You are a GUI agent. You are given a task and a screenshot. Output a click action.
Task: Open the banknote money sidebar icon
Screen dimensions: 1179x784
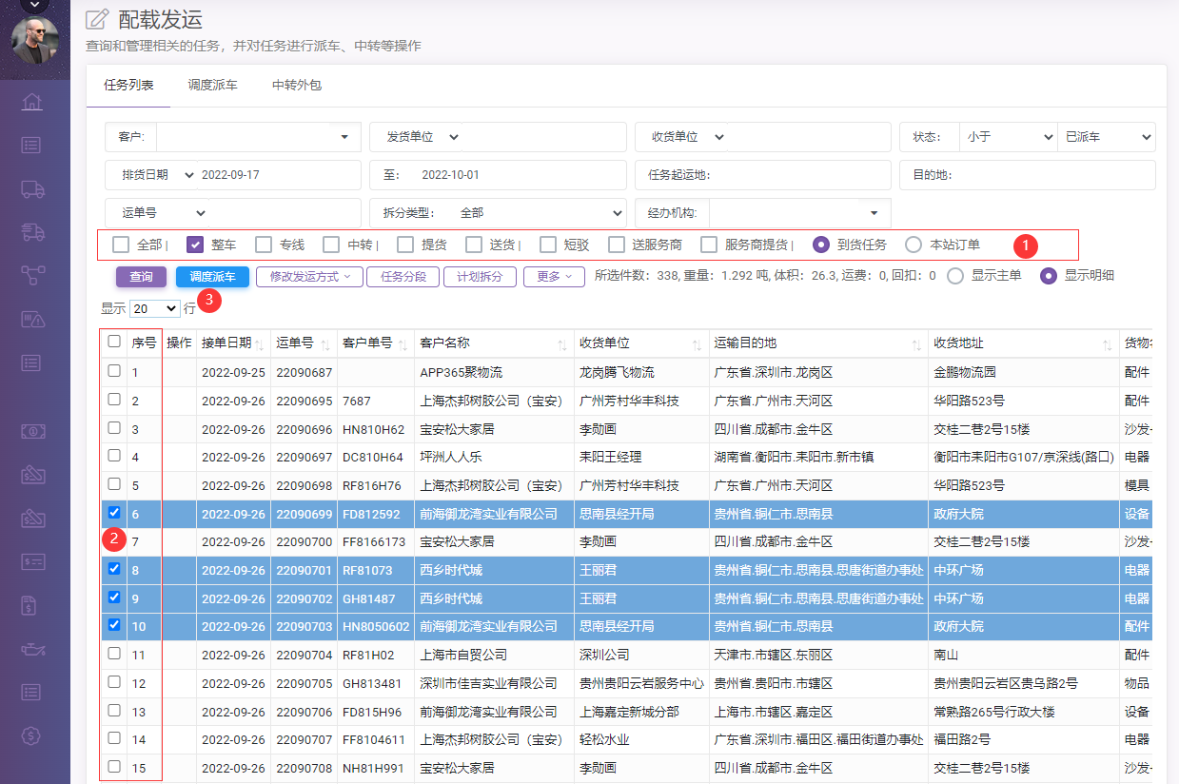32,431
